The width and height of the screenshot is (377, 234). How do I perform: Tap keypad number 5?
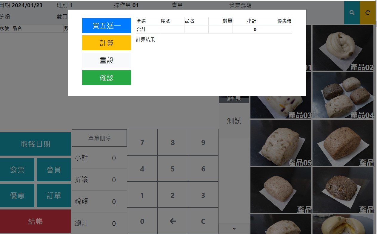click(173, 169)
